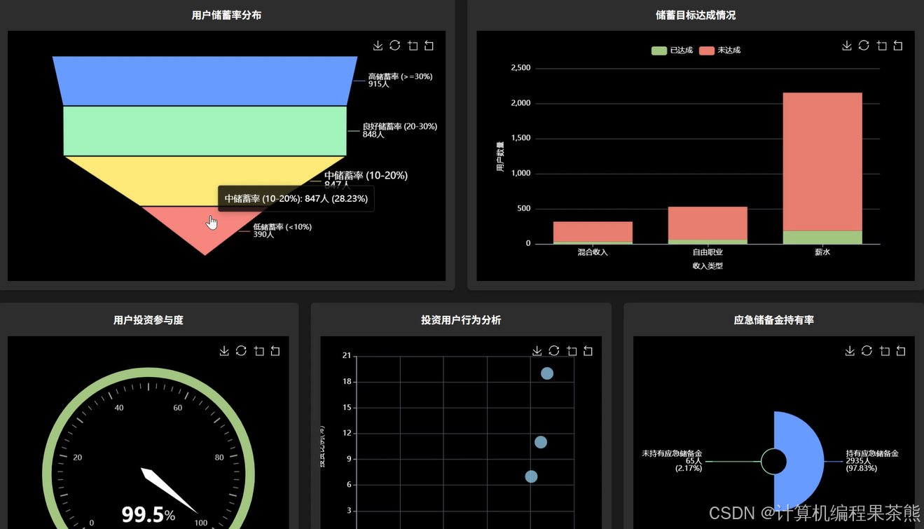Reset zoom on the 应急储备金持有率 chart
The image size is (924, 529).
(x=901, y=351)
